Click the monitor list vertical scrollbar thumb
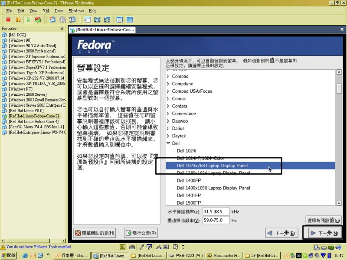Image resolution: width=347 pixels, height=260 pixels. [339, 89]
